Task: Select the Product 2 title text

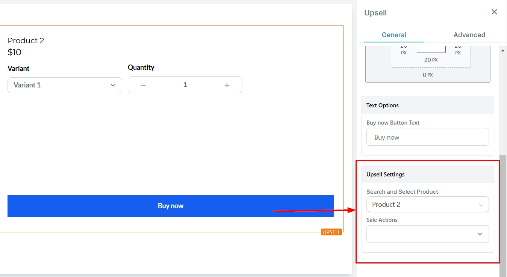Action: (26, 41)
